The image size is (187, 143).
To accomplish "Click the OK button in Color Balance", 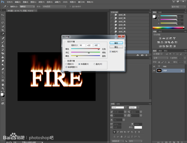I will [116, 43].
